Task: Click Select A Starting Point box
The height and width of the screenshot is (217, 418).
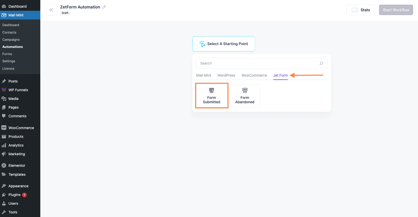Action: pyautogui.click(x=224, y=44)
